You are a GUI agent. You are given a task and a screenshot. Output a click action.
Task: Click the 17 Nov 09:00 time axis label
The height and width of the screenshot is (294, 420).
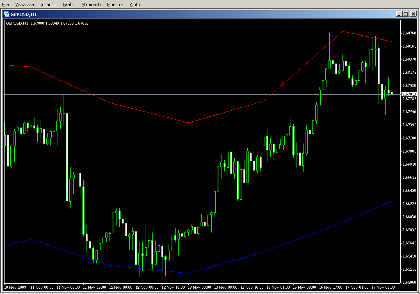click(383, 287)
